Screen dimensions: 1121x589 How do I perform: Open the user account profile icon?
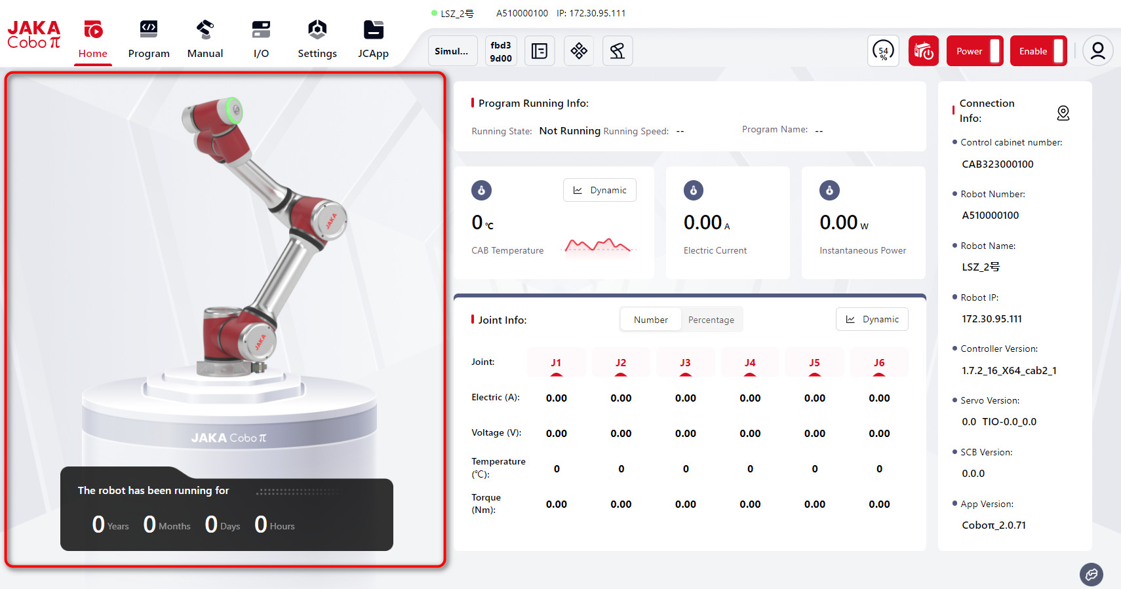[1097, 51]
